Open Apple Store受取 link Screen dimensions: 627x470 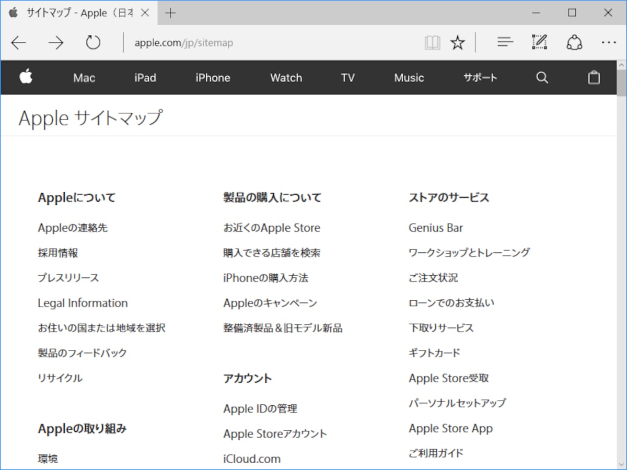point(449,378)
